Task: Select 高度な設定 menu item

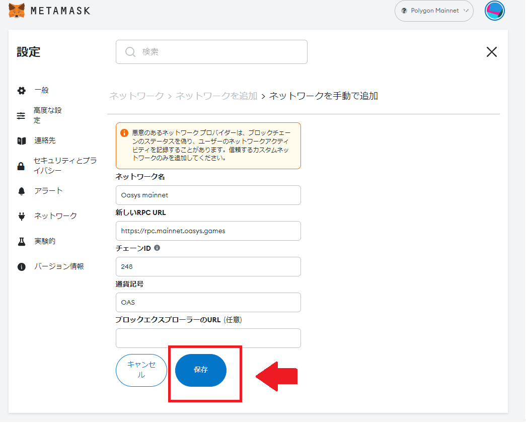Action: [x=48, y=115]
